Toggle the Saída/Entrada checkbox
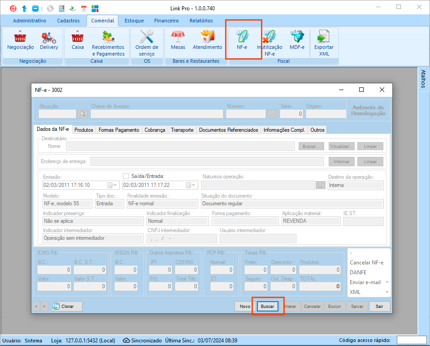The image size is (430, 346). (x=126, y=176)
